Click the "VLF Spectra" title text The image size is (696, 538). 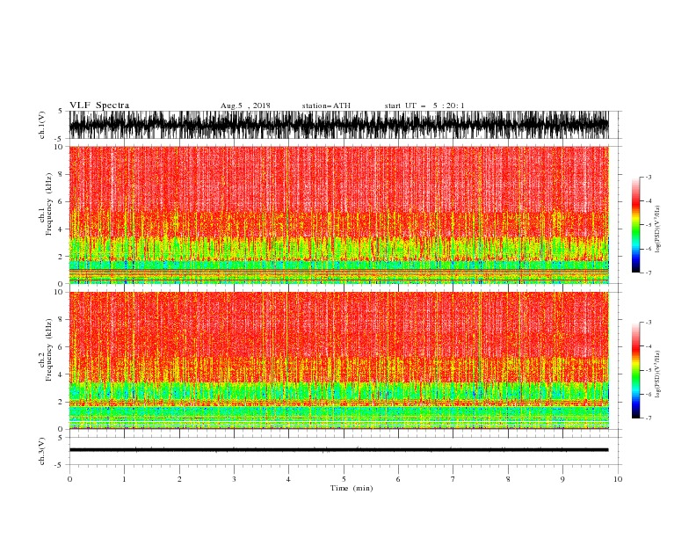point(99,105)
